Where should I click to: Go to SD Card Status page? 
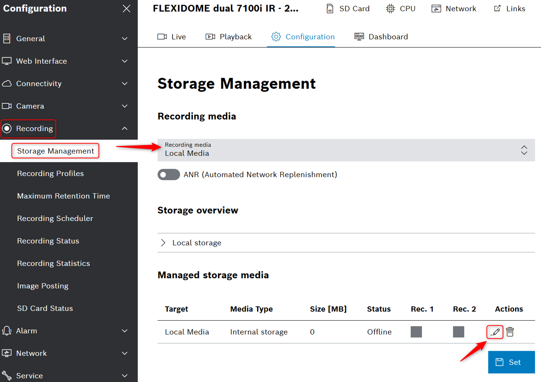pyautogui.click(x=45, y=308)
